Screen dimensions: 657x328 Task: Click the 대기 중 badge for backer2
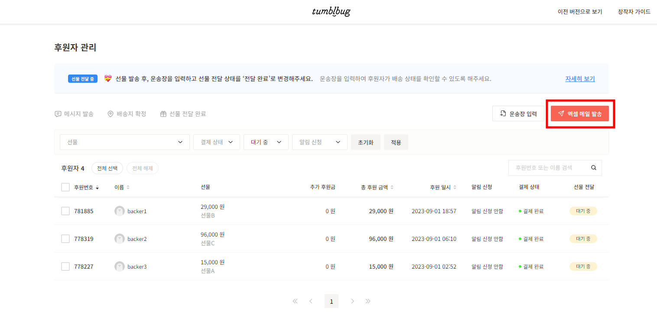pyautogui.click(x=583, y=239)
